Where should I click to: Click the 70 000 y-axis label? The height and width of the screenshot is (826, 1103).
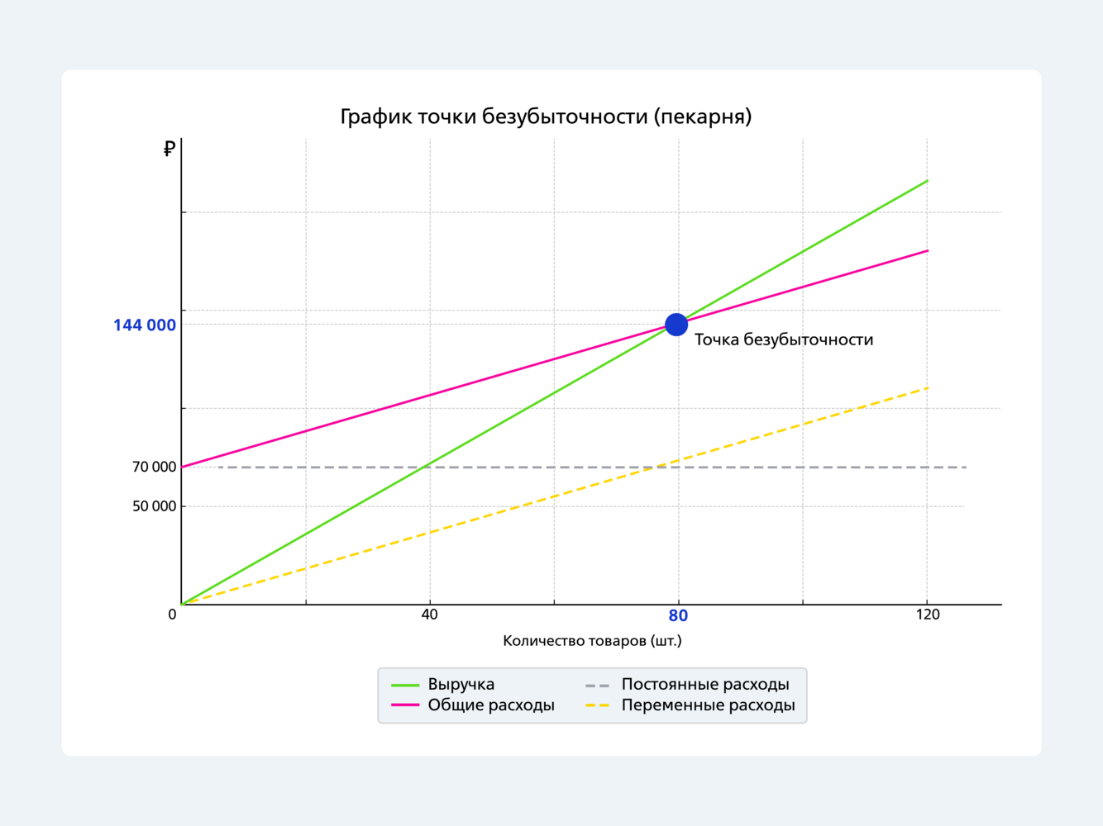click(x=154, y=468)
